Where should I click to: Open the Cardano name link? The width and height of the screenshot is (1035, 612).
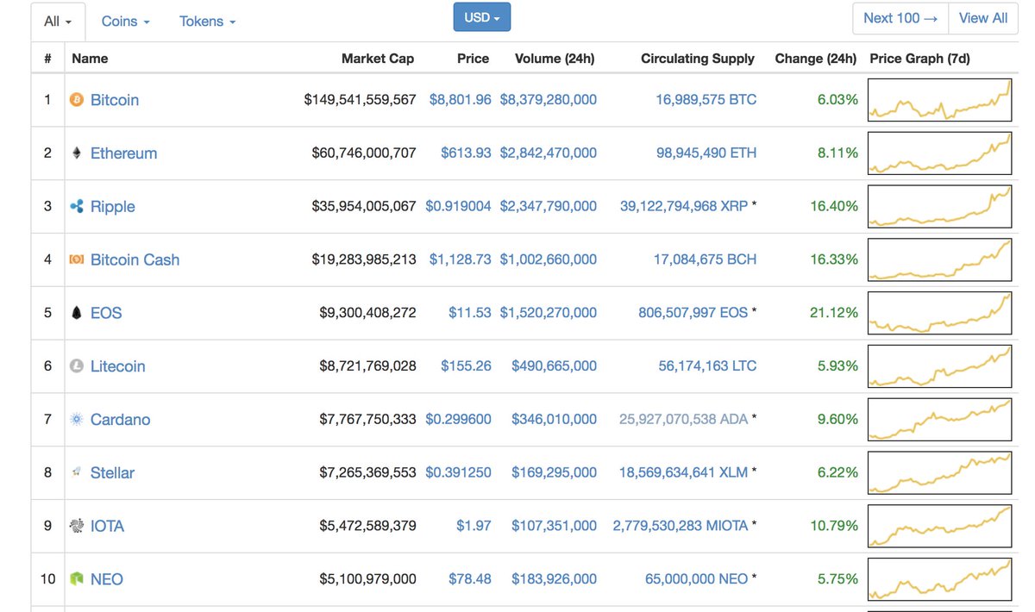pos(121,420)
